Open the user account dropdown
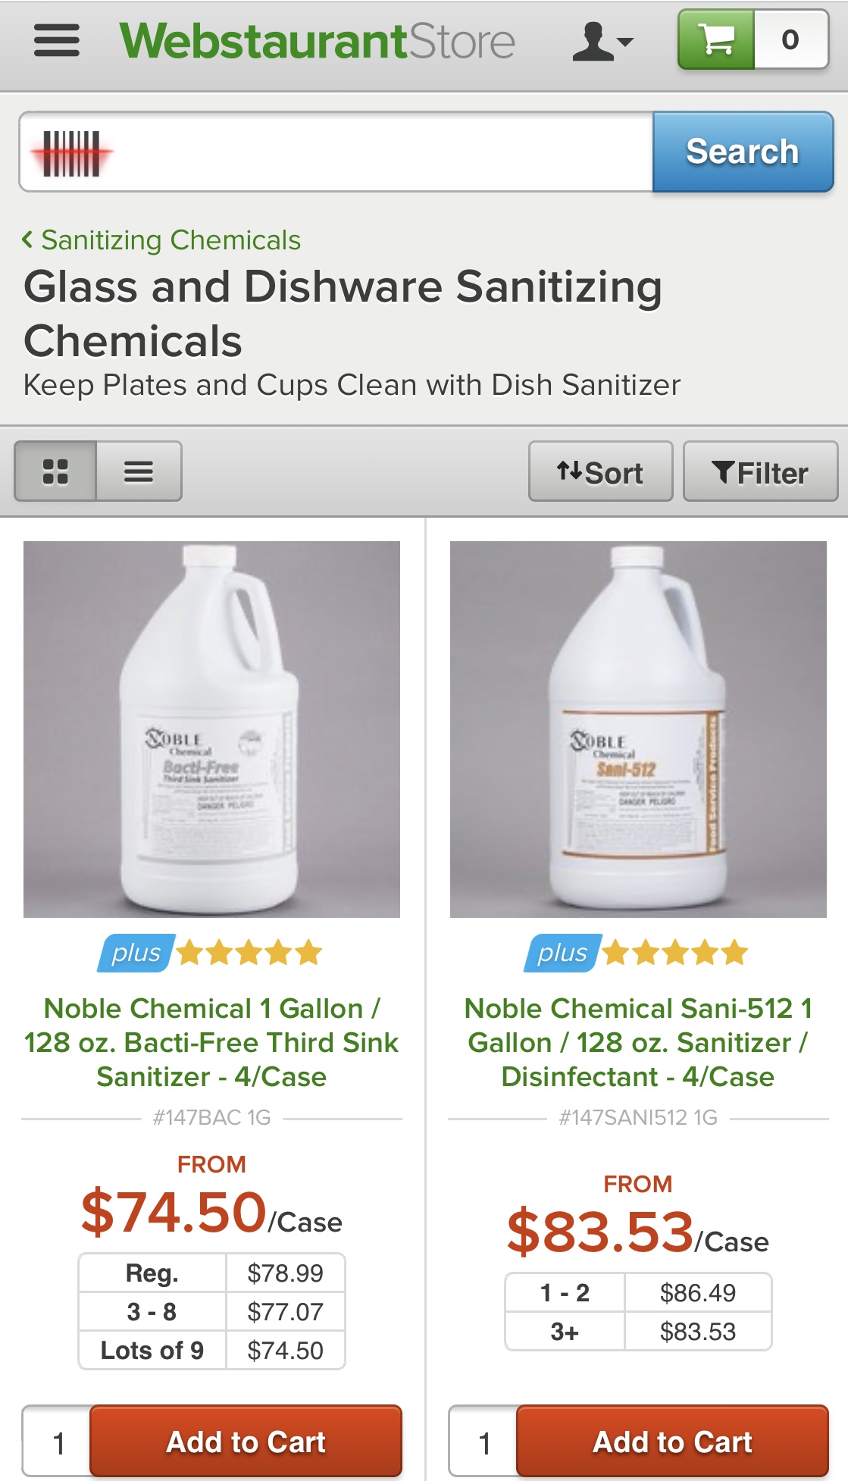Screen dimensions: 848x1481 coord(602,41)
